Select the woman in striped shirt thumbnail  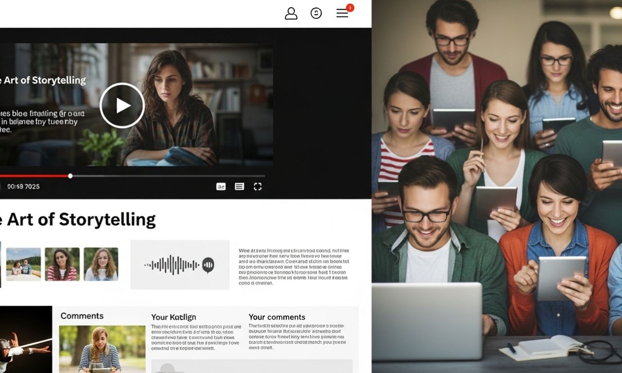tap(62, 264)
